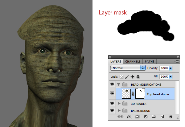Lock all padlock icon
The image size is (185, 127).
click(138, 77)
